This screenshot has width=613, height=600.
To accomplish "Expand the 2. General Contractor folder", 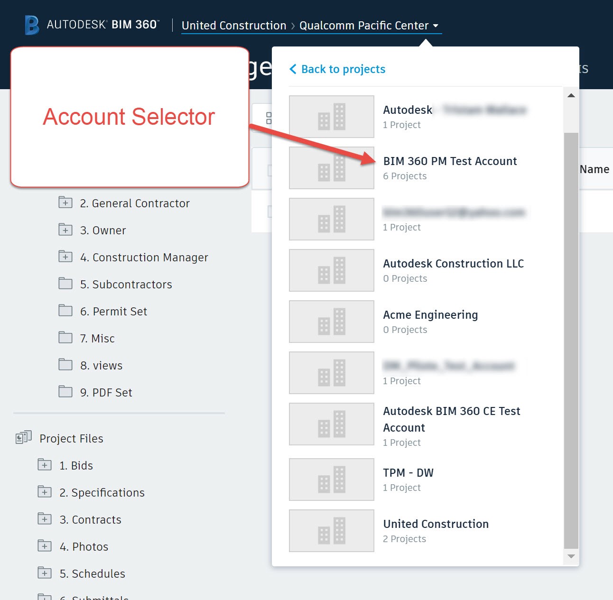I will click(x=65, y=203).
